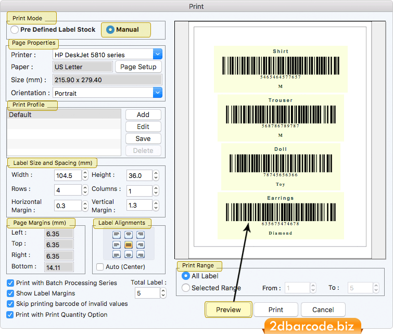Click the Vertical Margin value field

[x=140, y=205]
